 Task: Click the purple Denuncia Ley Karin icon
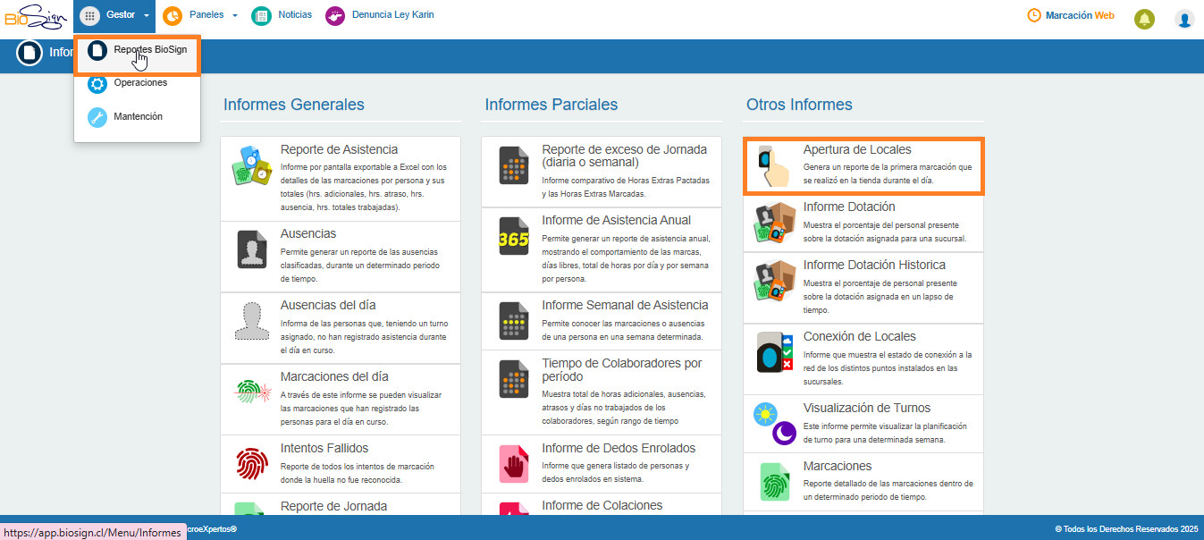[335, 15]
